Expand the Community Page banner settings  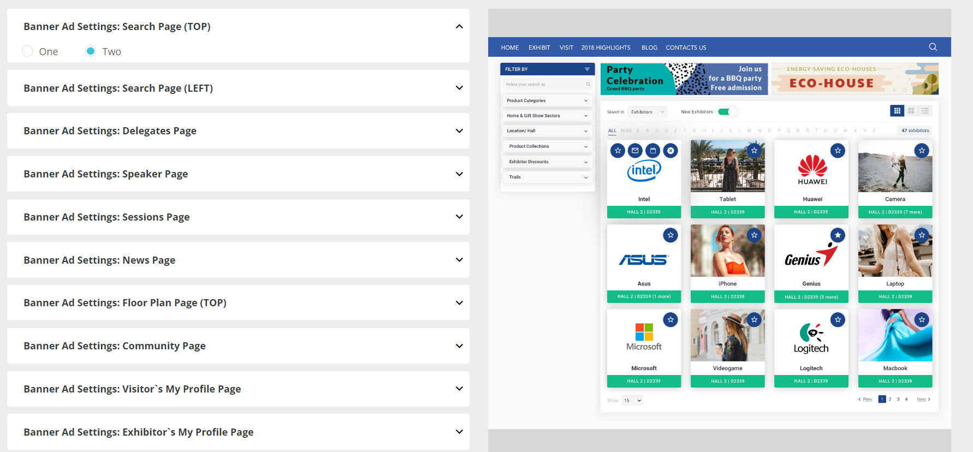coord(459,346)
